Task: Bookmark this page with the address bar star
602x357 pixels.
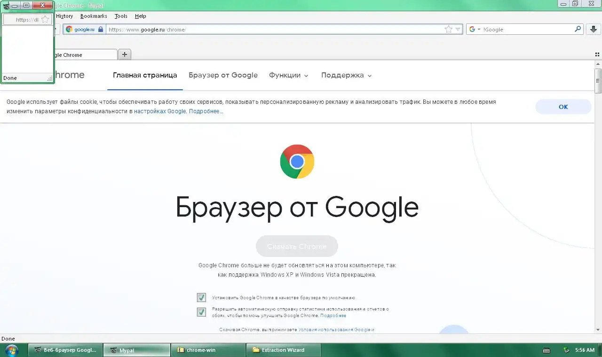Action: 449,29
